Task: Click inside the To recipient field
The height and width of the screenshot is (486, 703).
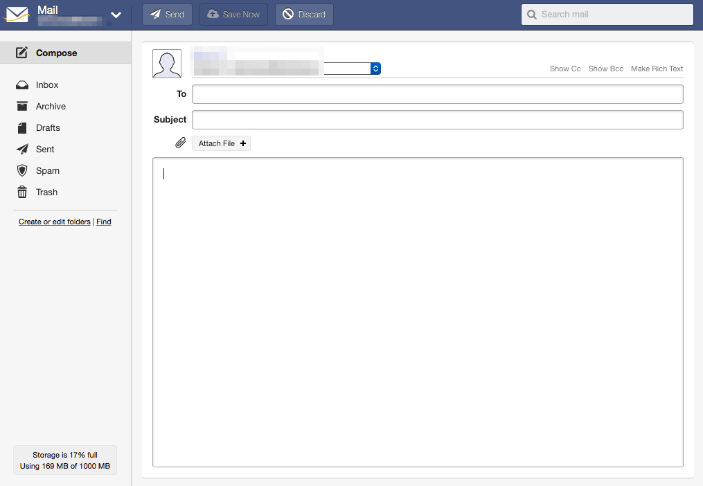Action: click(436, 93)
